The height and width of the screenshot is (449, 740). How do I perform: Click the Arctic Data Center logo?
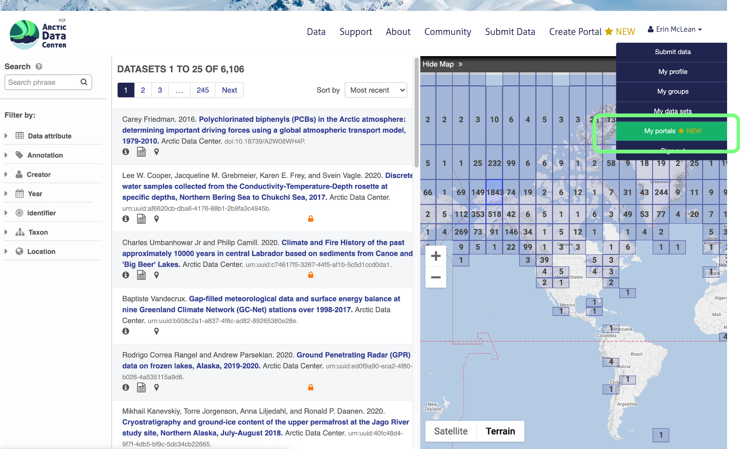click(38, 35)
